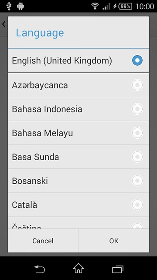Image resolution: width=157 pixels, height=280 pixels.
Task: Tap the 10:00 clock in status bar
Action: 145,7
